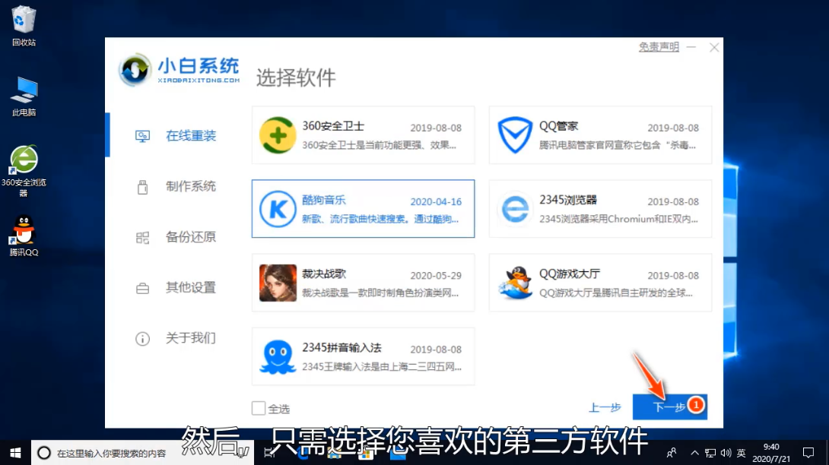Show hidden tray icons chevron
The height and width of the screenshot is (465, 829).
pyautogui.click(x=694, y=453)
